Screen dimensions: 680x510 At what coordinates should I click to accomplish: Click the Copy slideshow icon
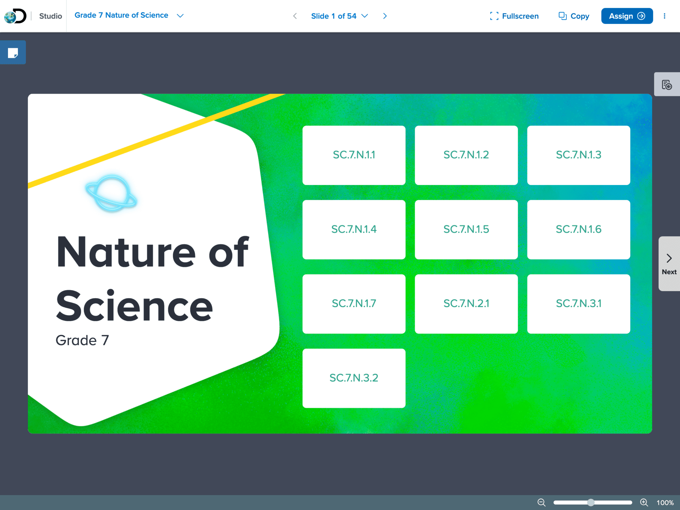click(x=562, y=16)
